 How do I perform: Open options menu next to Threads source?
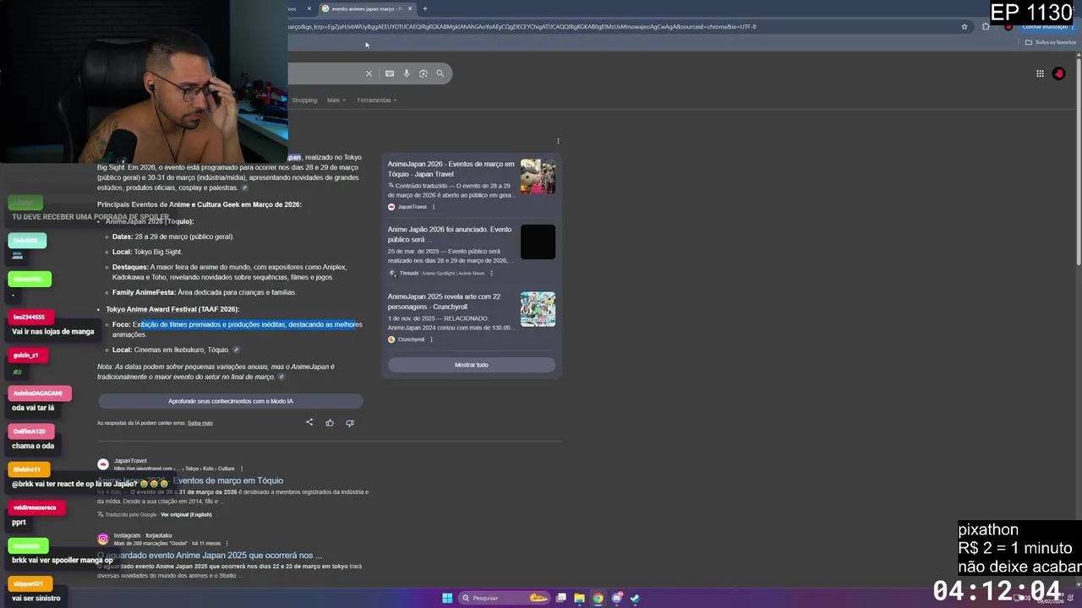pyautogui.click(x=491, y=273)
